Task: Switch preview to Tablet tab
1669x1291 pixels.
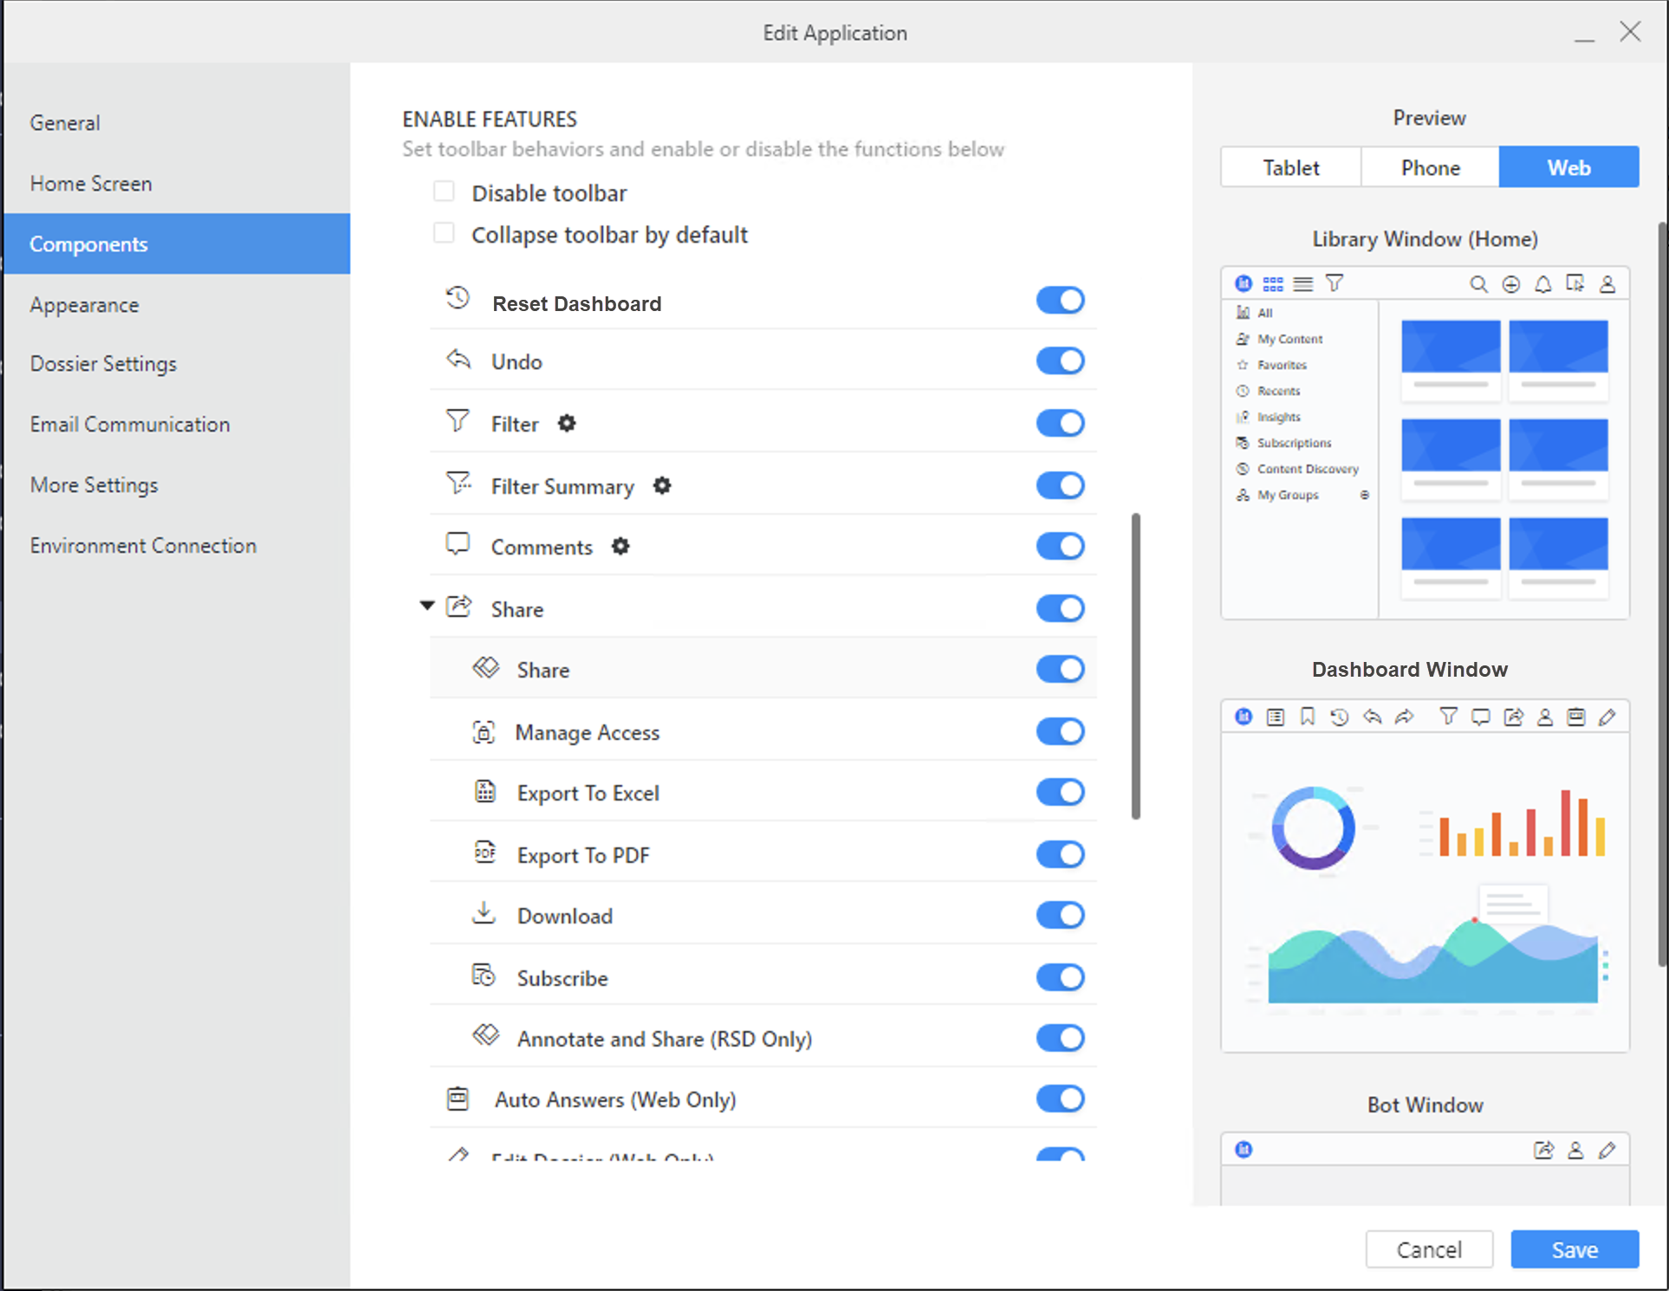Action: coord(1290,167)
